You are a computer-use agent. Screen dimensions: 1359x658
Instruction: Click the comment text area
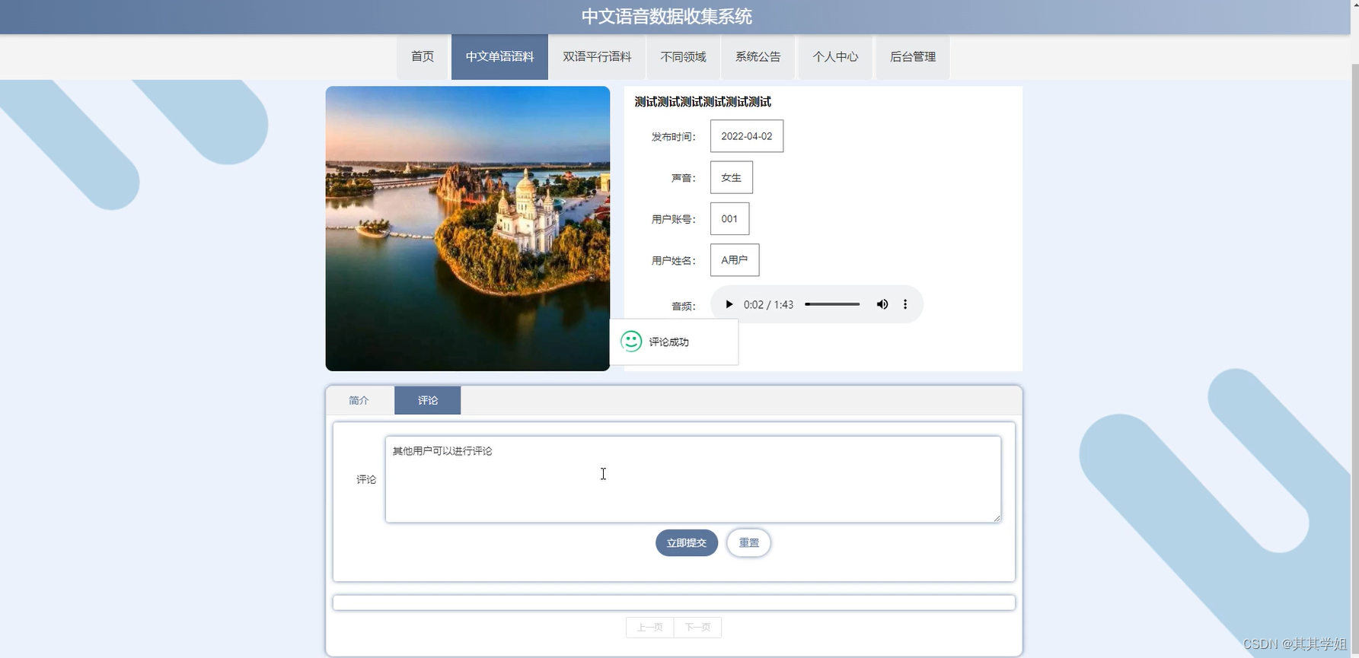[693, 479]
